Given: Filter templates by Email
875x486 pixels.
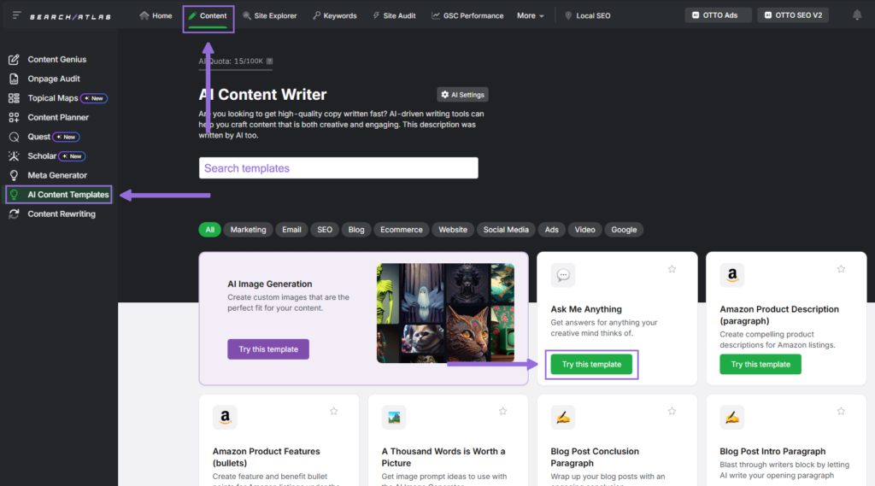Looking at the screenshot, I should [291, 230].
